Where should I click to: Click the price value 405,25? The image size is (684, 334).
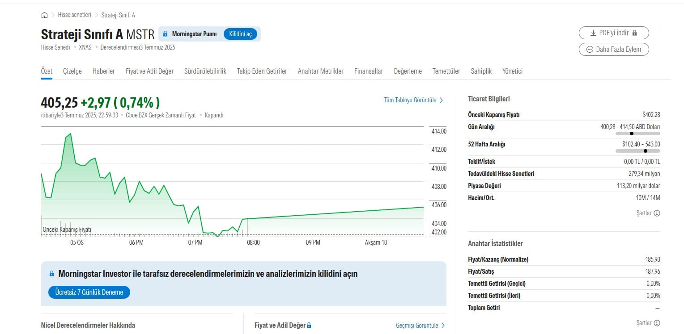pos(59,103)
